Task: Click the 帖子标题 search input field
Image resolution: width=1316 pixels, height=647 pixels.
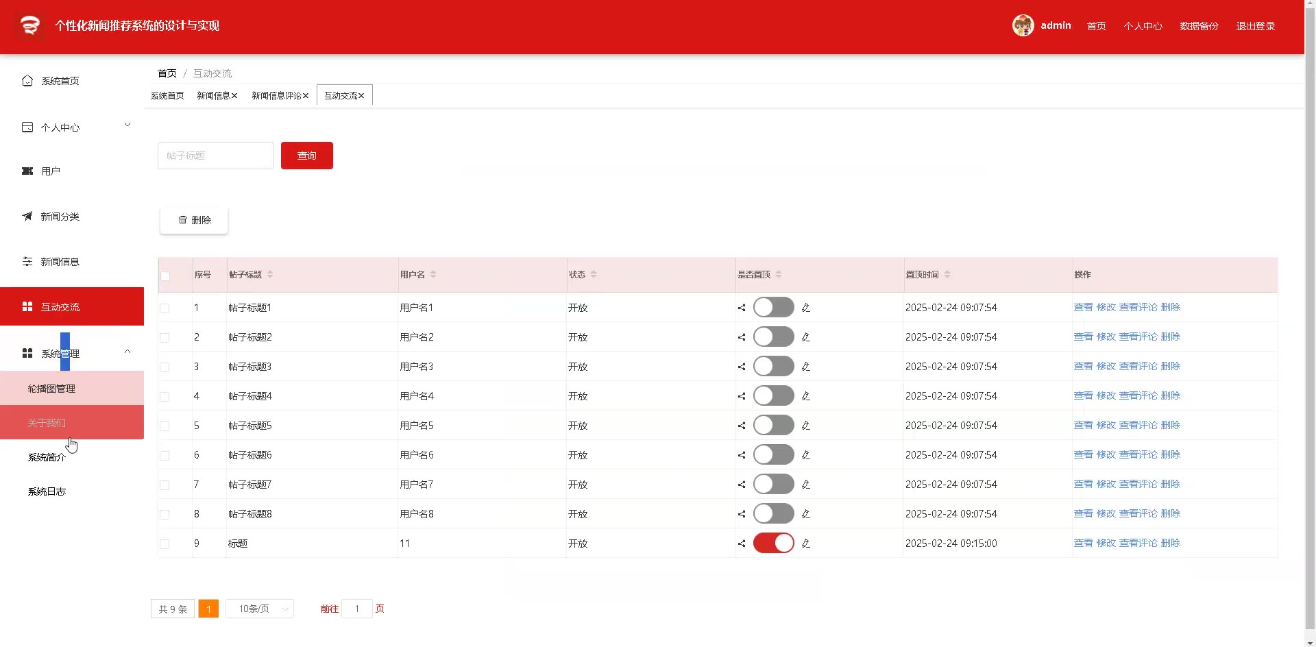Action: click(x=215, y=156)
